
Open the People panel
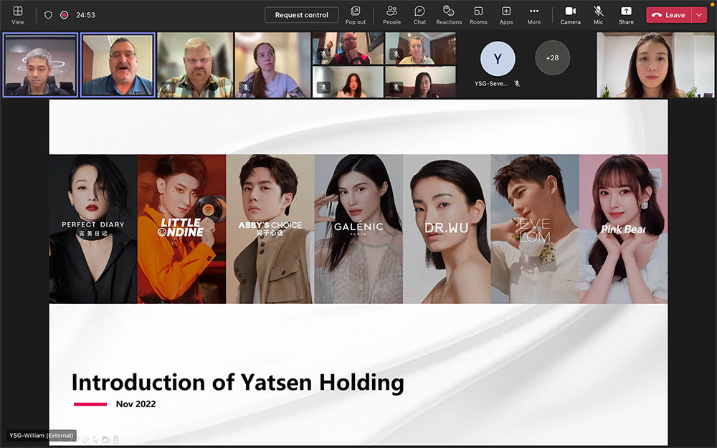click(x=392, y=14)
